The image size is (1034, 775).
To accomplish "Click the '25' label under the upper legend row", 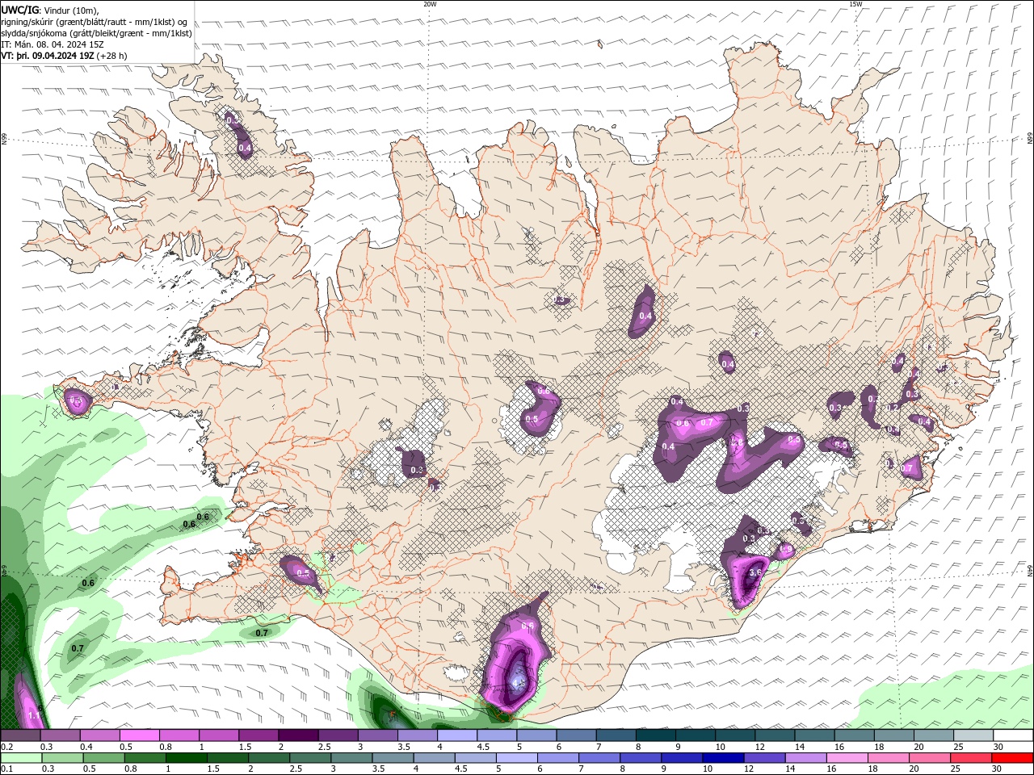I will [958, 747].
